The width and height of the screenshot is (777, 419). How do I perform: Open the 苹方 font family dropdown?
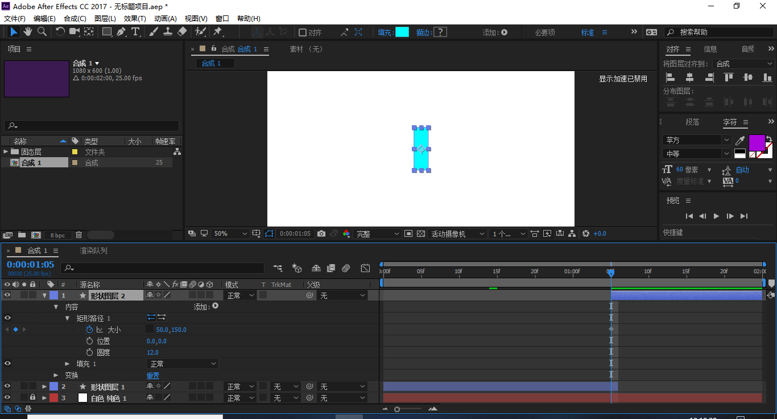click(x=697, y=140)
